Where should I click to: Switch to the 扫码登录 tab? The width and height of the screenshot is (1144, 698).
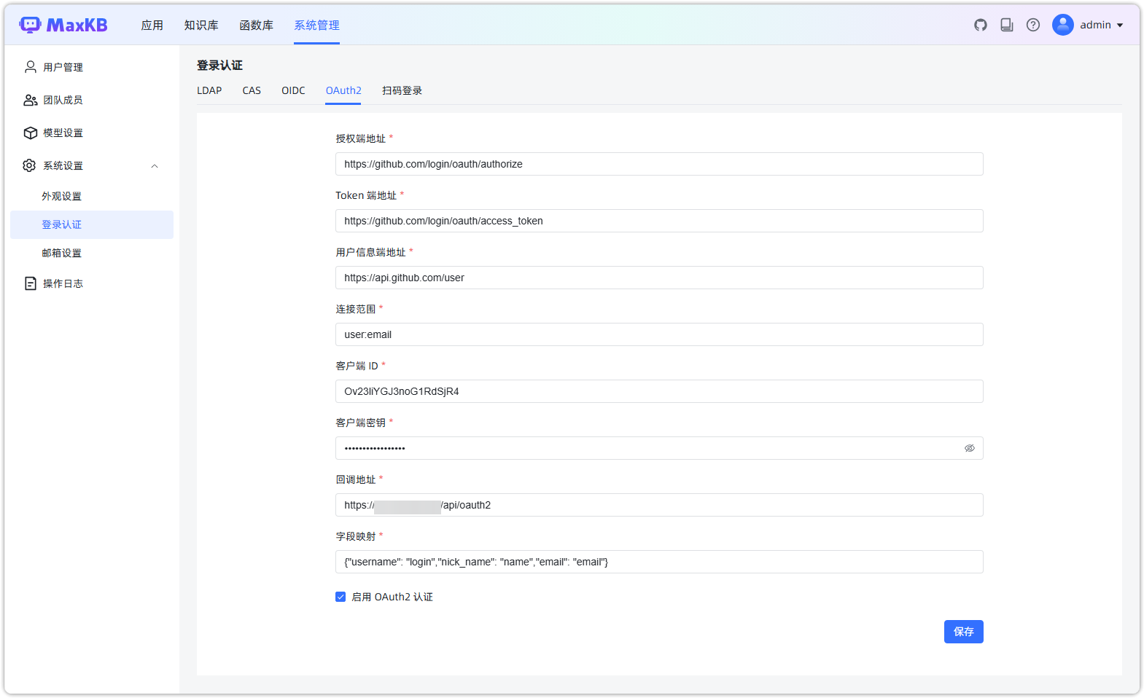point(402,90)
